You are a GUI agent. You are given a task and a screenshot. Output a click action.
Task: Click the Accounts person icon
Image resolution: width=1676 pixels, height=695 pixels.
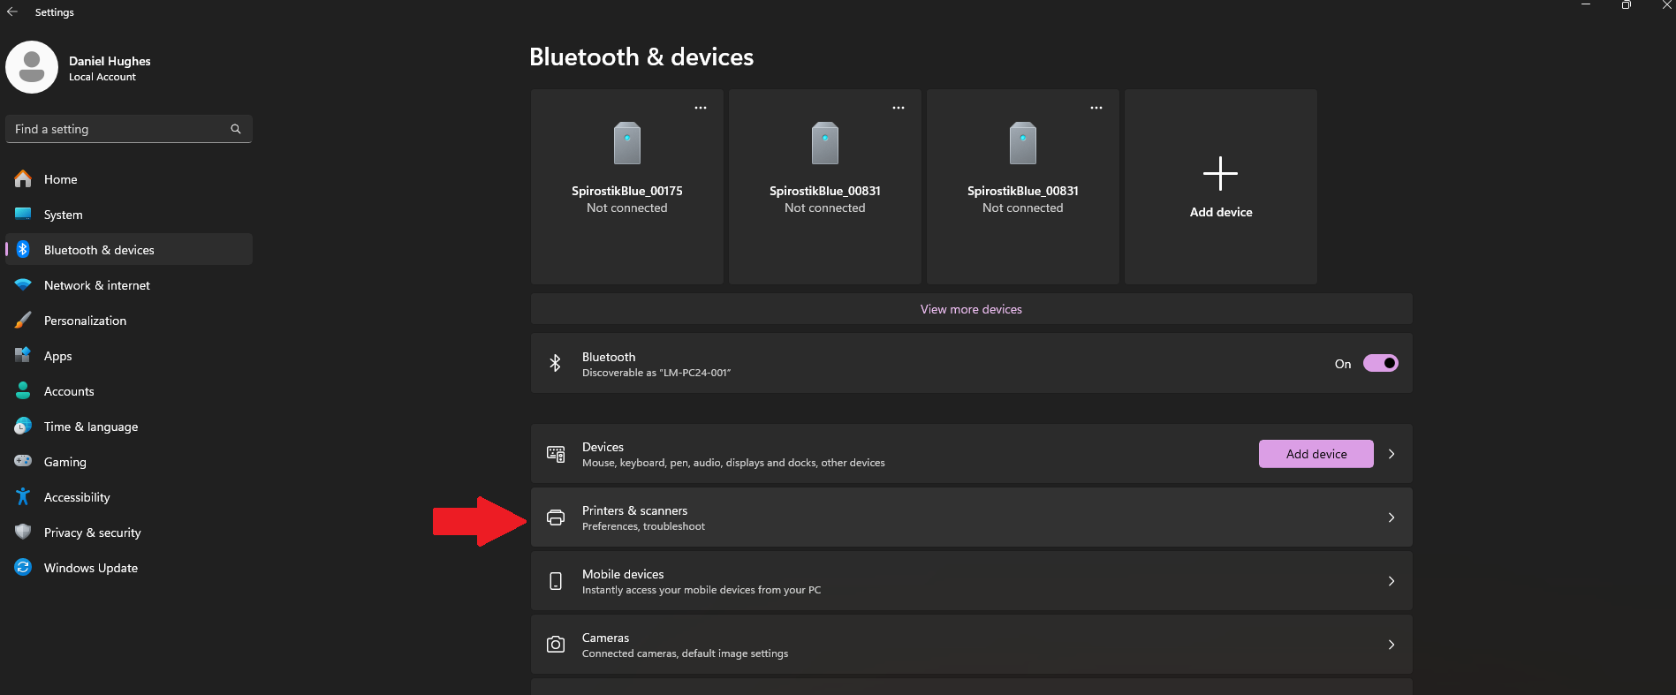click(23, 391)
